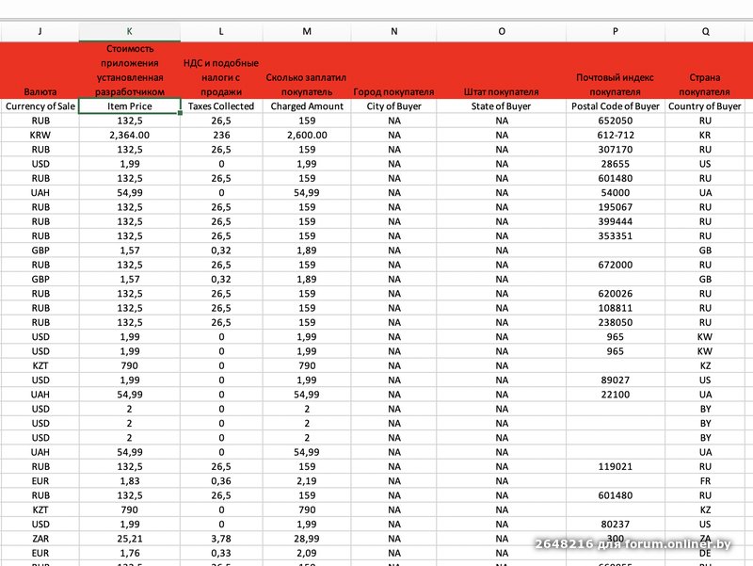Select cell with postal code 612-712
The image size is (753, 566).
click(x=616, y=135)
